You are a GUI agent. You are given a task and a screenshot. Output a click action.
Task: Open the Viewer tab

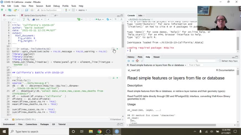156,57
